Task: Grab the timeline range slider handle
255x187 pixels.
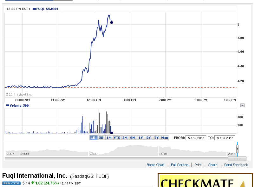Action: tap(237, 149)
